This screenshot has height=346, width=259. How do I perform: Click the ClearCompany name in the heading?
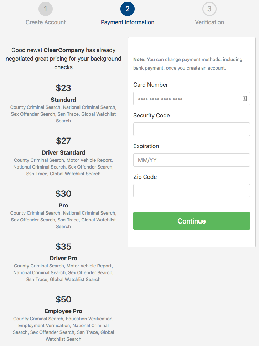[x=64, y=50]
